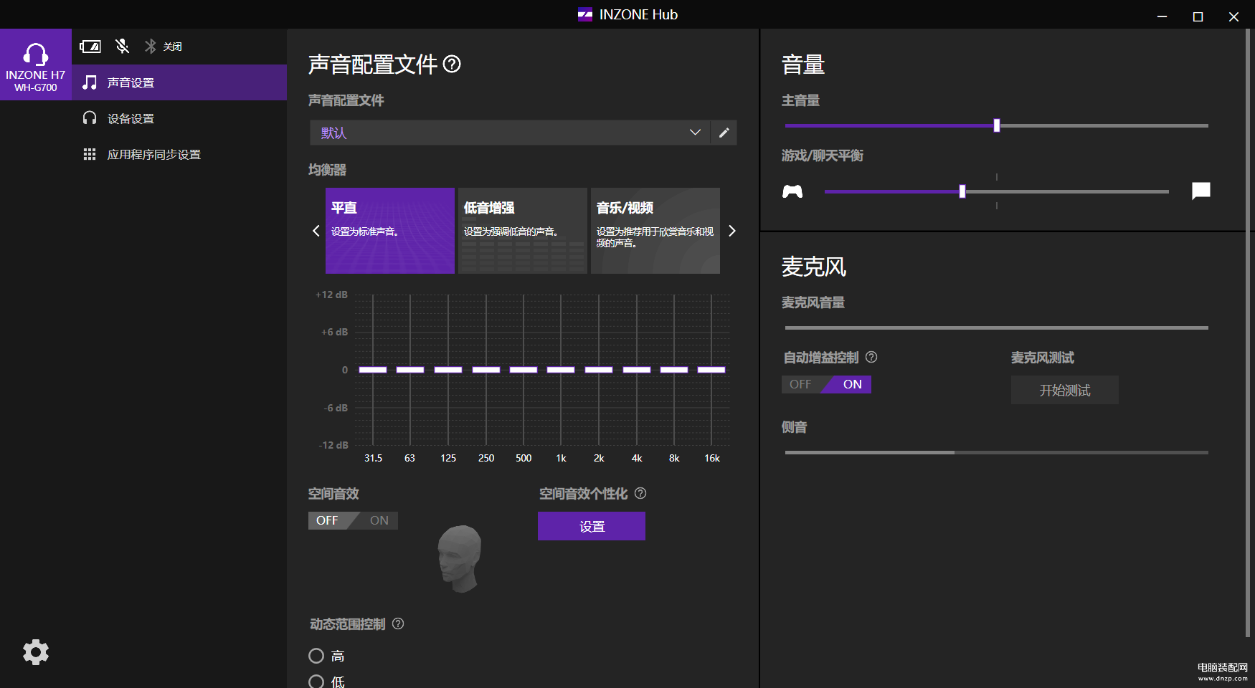Show previous equalizer presets with left arrow
The width and height of the screenshot is (1255, 688).
point(316,231)
